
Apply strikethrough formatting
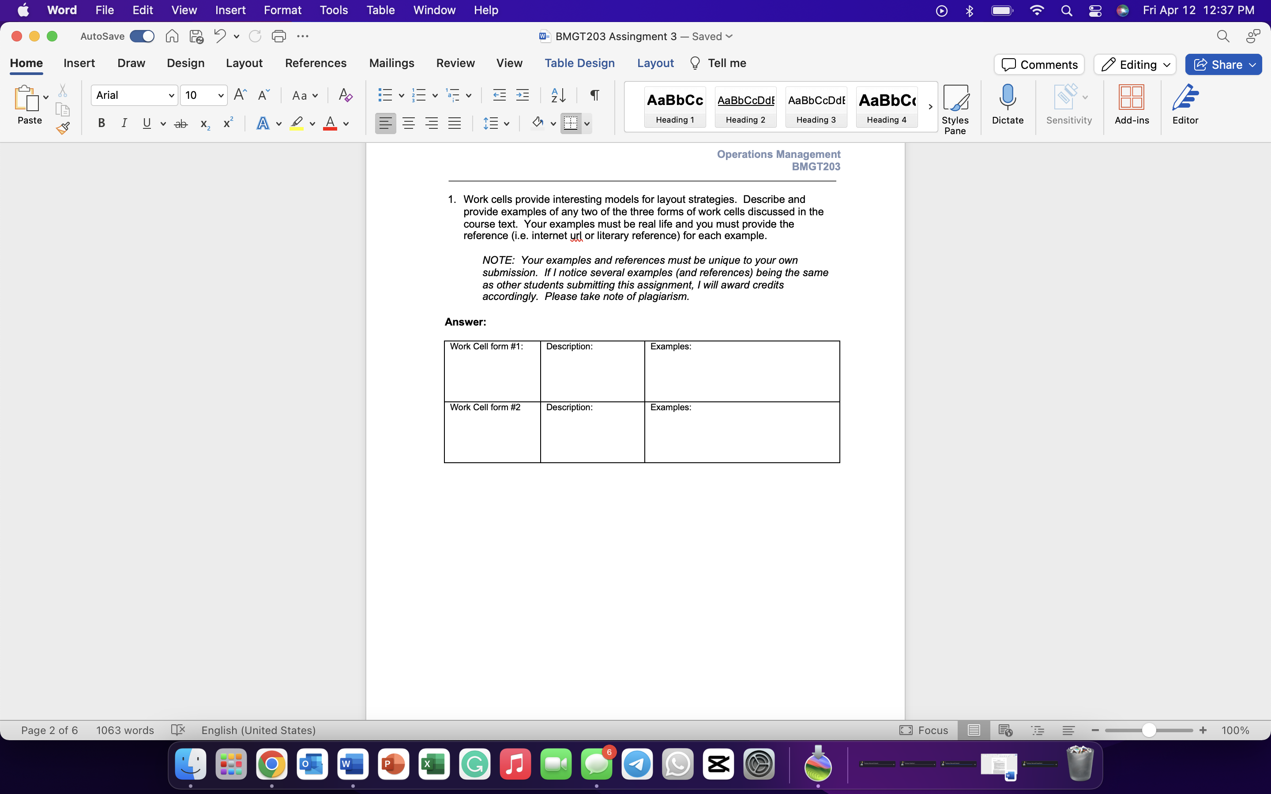point(180,123)
